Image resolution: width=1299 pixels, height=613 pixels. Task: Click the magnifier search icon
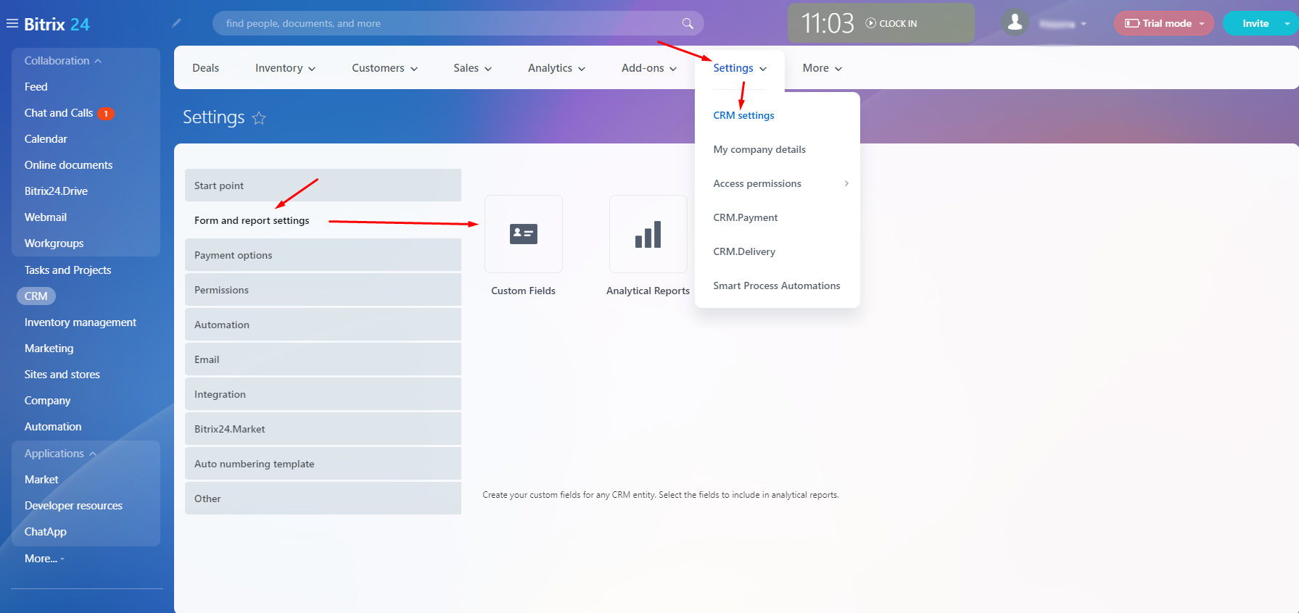click(688, 23)
